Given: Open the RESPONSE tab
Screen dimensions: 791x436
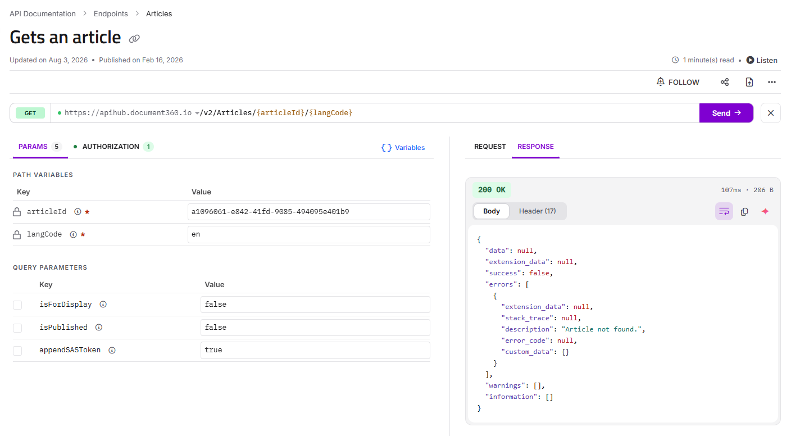Looking at the screenshot, I should click(x=535, y=147).
